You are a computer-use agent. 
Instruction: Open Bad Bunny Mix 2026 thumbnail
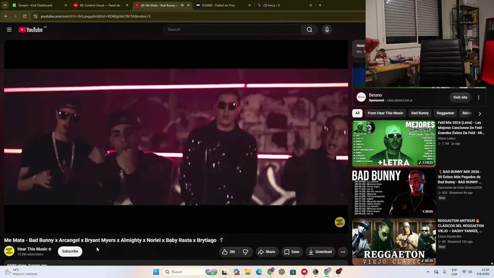point(394,192)
